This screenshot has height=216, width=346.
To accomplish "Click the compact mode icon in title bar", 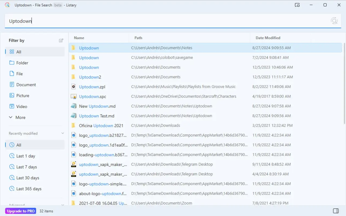I will point(297,5).
